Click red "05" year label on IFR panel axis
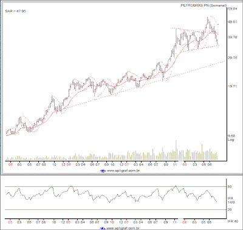The height and width of the screenshot is (230, 243). pyautogui.click(x=10, y=222)
